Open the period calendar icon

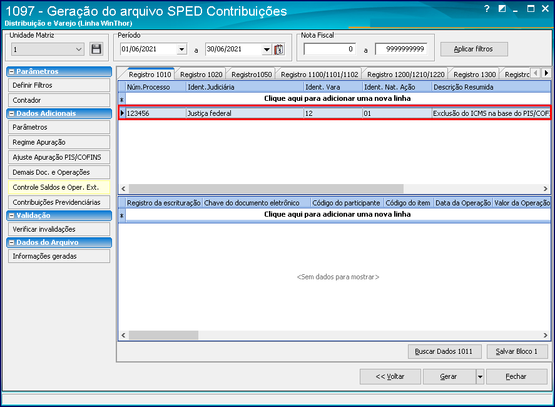pos(279,49)
